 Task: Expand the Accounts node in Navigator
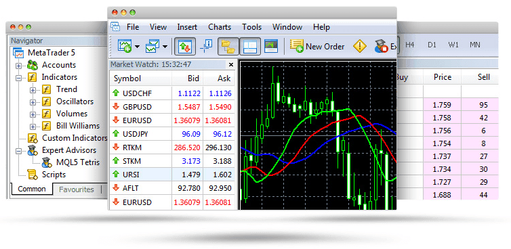(18, 66)
